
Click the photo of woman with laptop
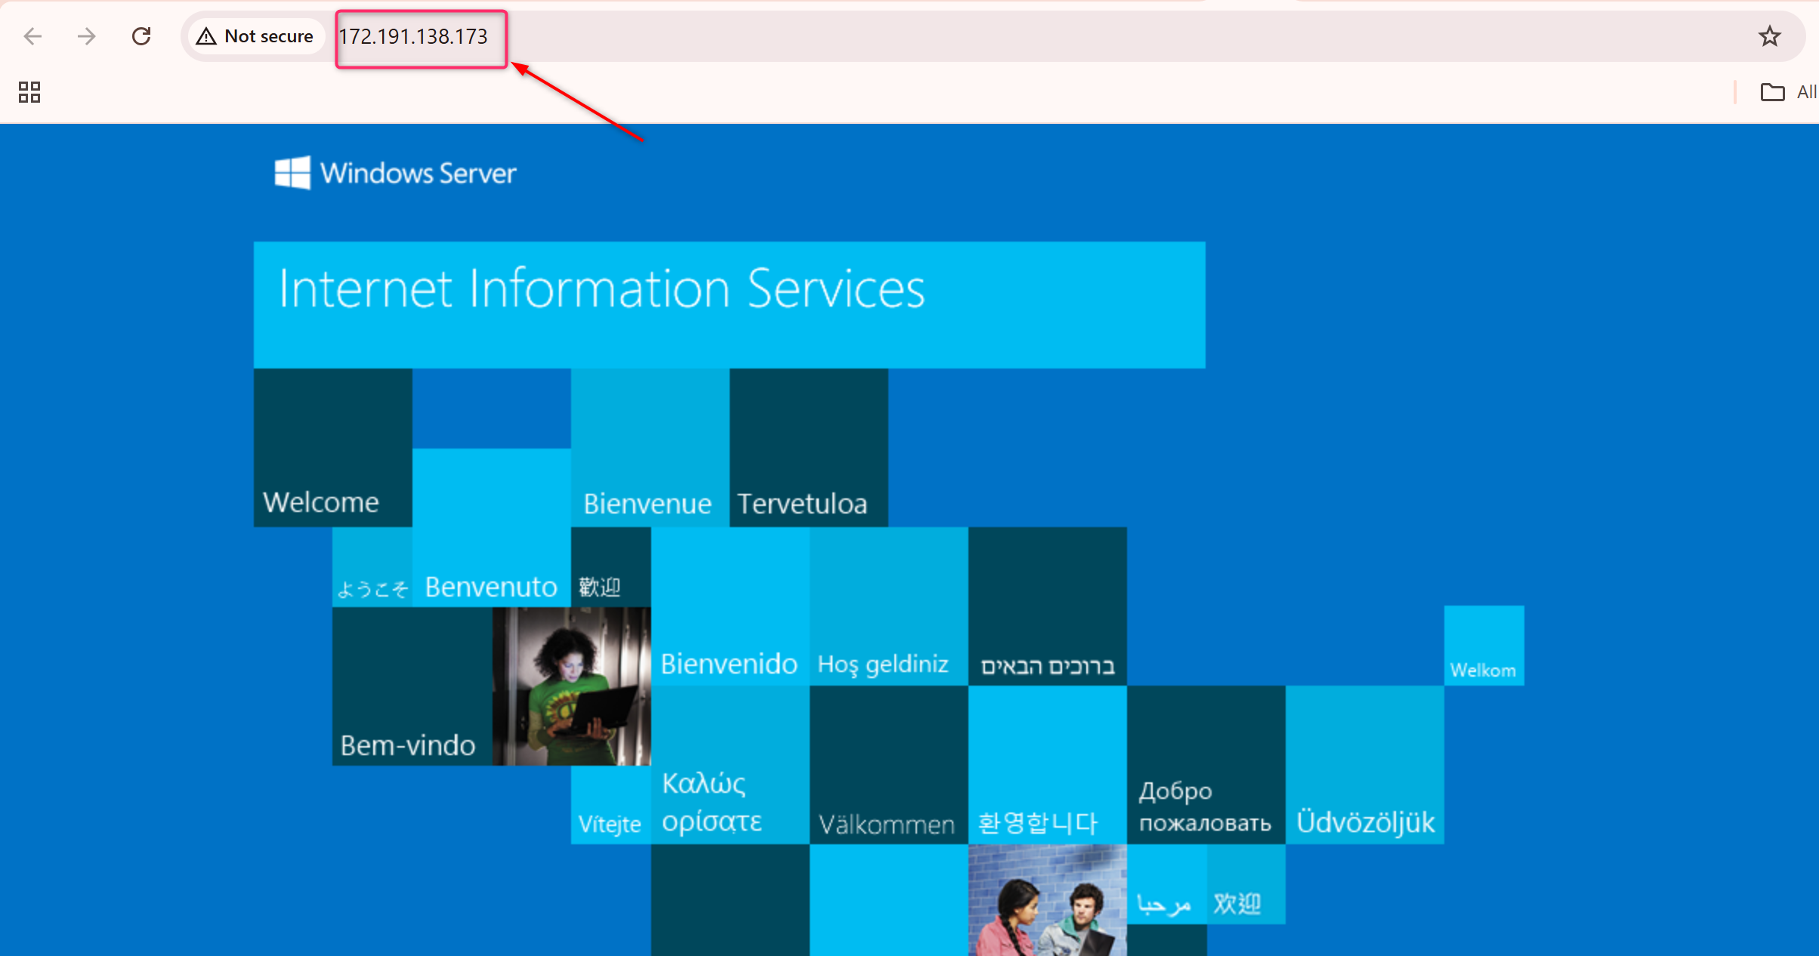tap(572, 686)
